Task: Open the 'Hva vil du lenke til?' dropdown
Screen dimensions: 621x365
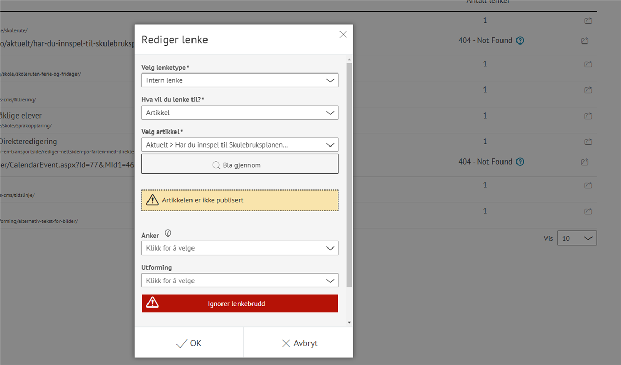Action: coord(240,113)
